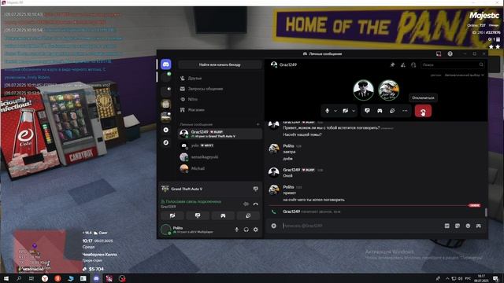Open Discord direct messages home icon

pos(166,64)
